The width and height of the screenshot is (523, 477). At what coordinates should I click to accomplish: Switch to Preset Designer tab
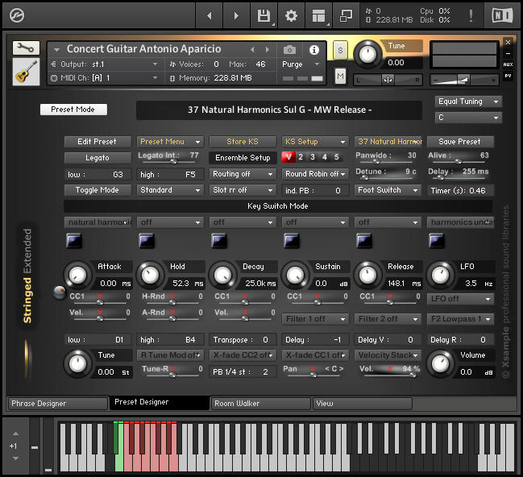(160, 402)
